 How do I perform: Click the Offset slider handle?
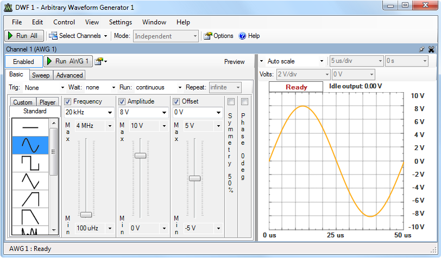(194, 178)
